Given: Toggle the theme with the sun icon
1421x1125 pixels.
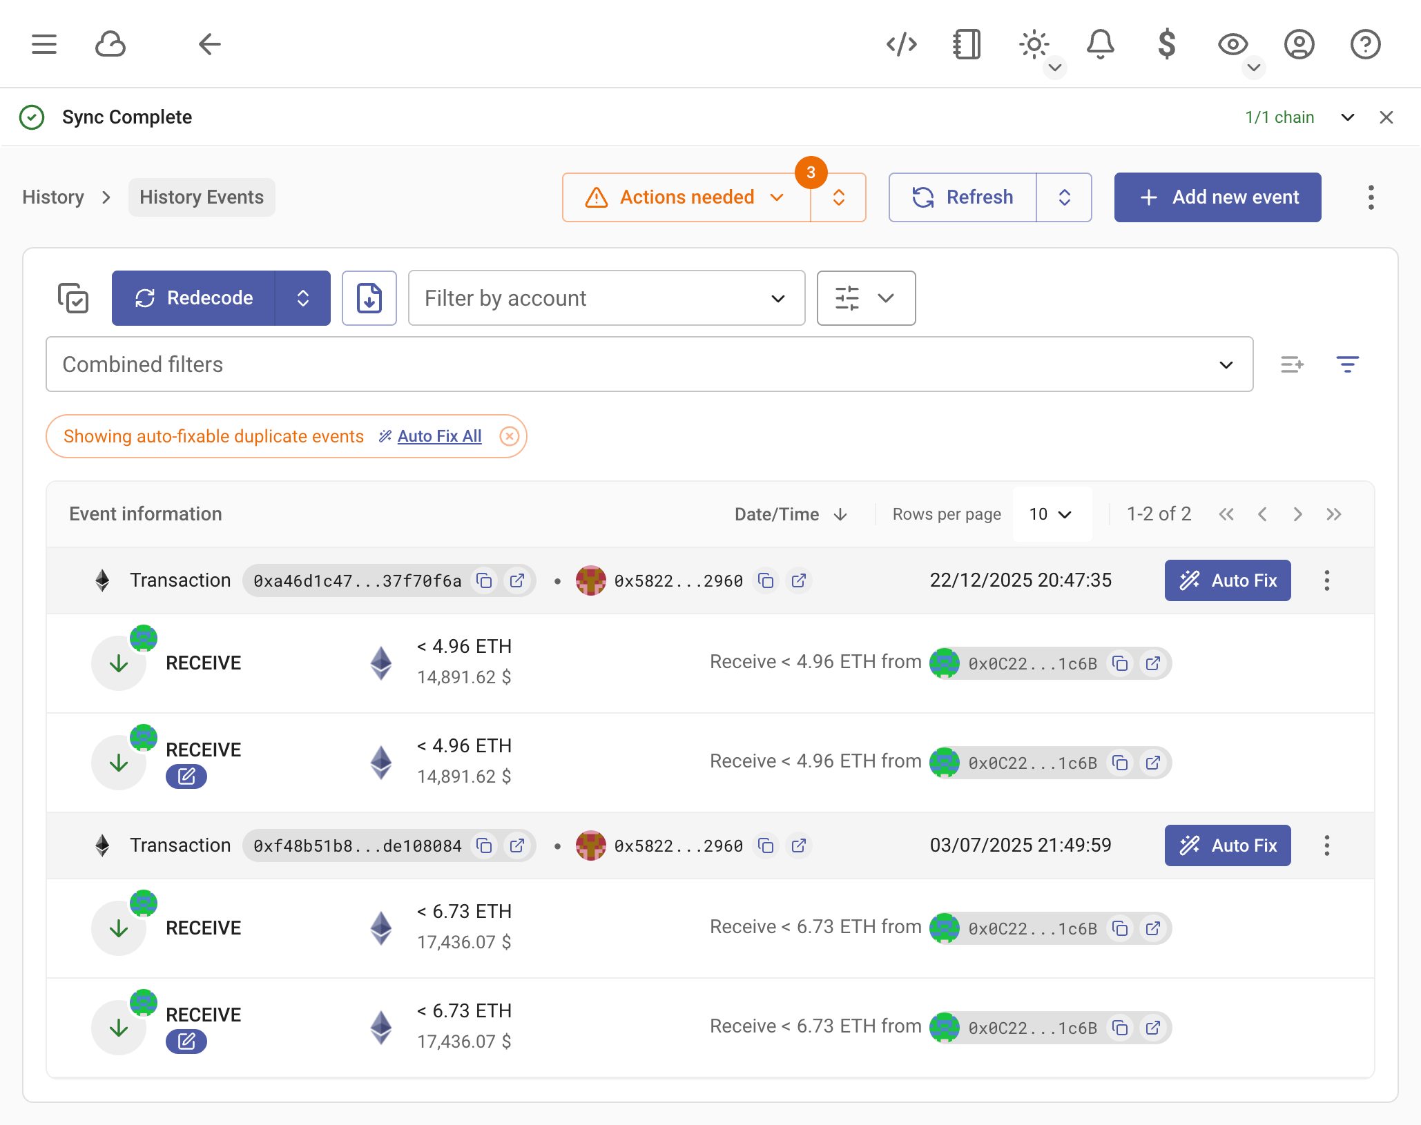Looking at the screenshot, I should pos(1034,44).
